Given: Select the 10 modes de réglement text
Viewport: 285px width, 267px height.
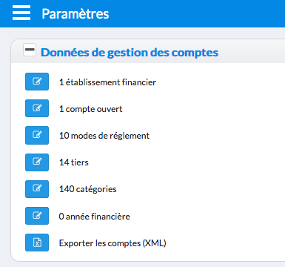Looking at the screenshot, I should point(104,136).
